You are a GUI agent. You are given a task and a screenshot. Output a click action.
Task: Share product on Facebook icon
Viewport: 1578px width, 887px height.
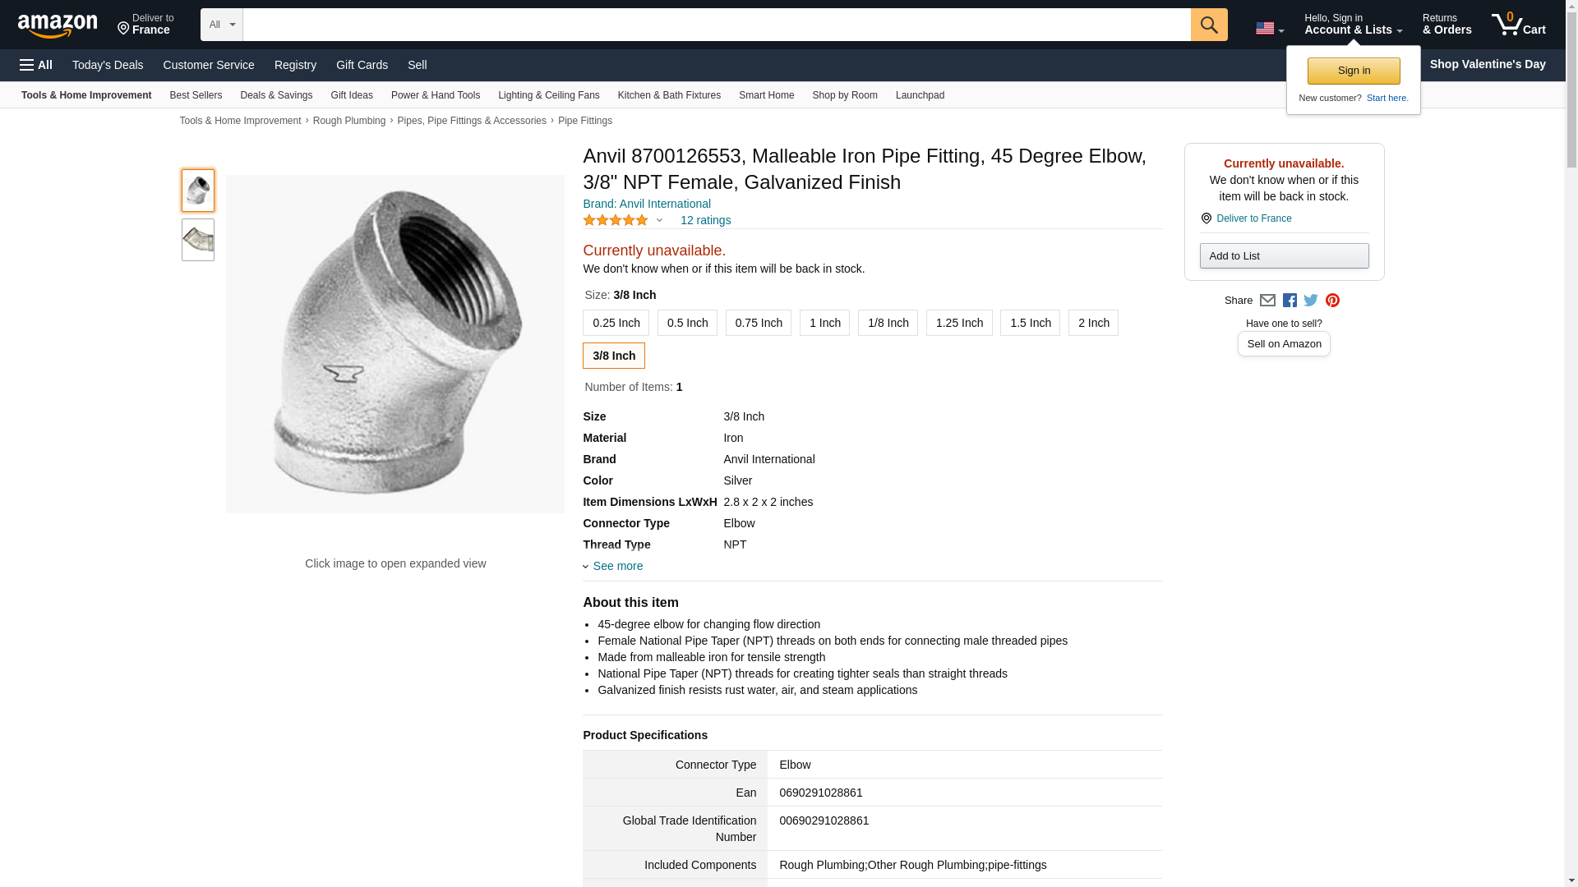click(1290, 301)
